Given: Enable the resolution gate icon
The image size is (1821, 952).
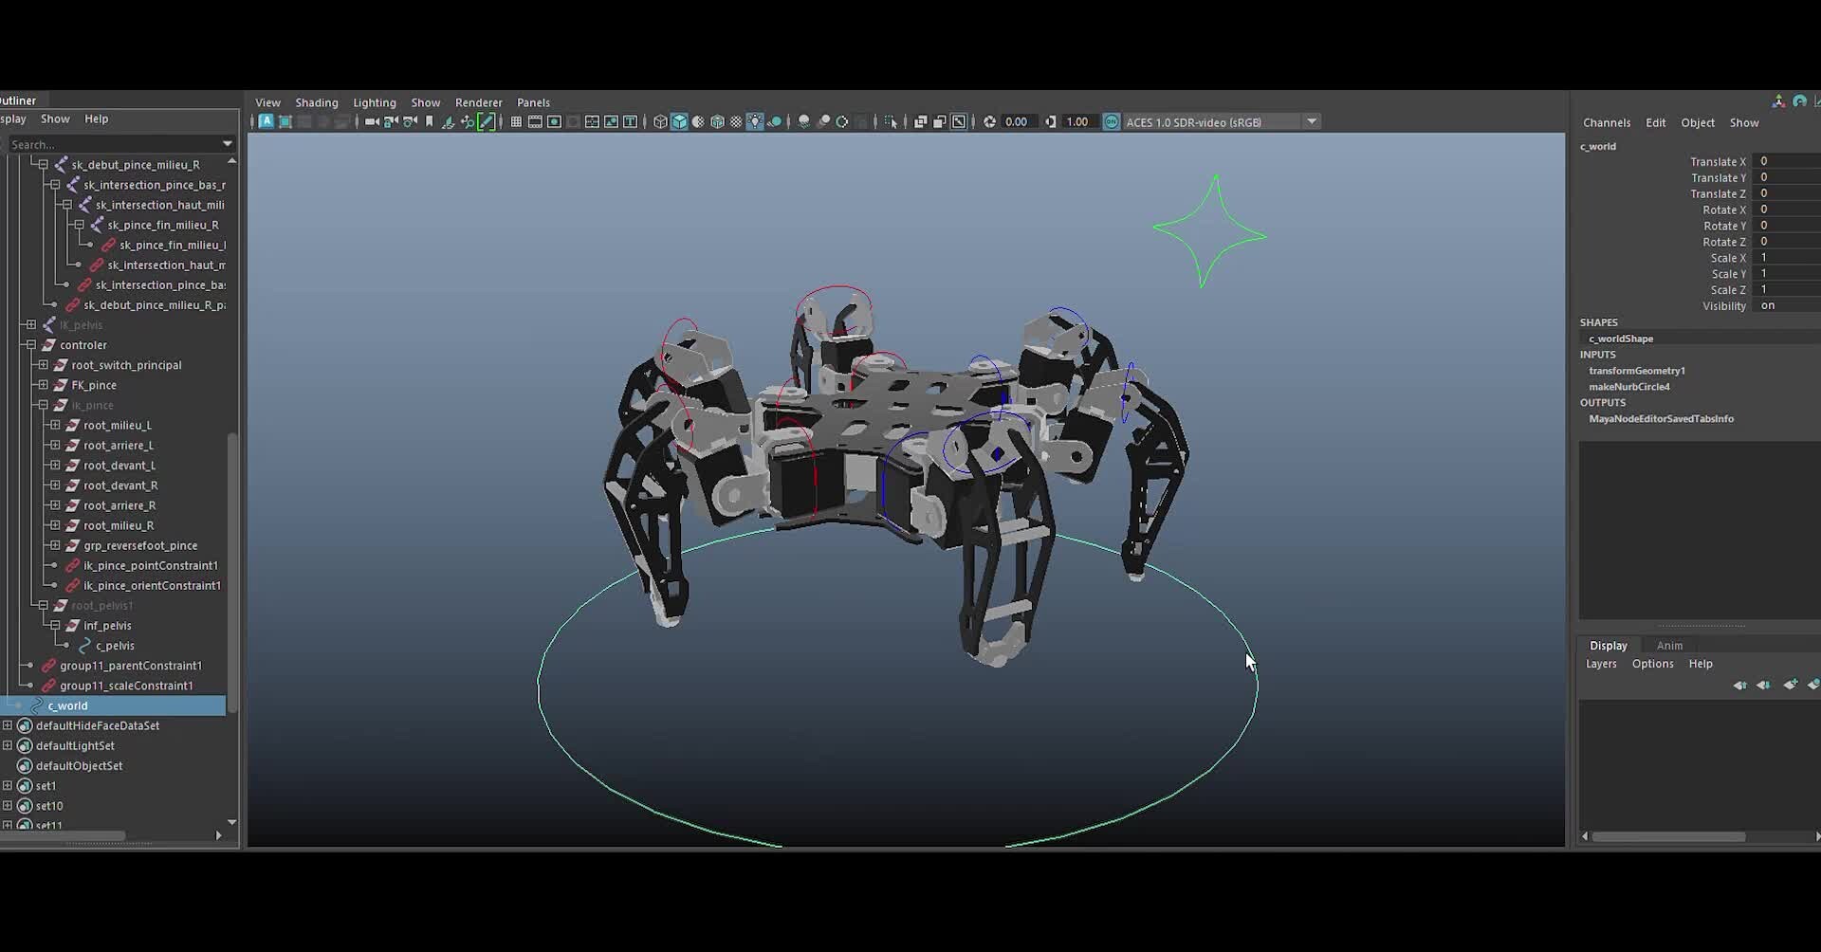Looking at the screenshot, I should 555,121.
